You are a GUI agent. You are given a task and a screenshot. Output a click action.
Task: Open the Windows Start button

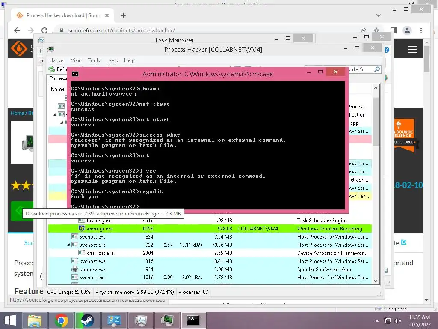tap(10, 320)
